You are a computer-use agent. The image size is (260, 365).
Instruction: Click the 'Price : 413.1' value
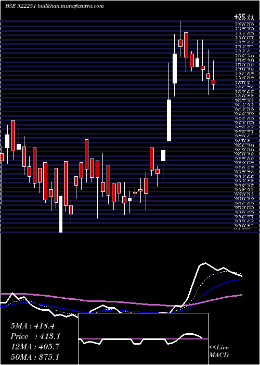[35, 336]
